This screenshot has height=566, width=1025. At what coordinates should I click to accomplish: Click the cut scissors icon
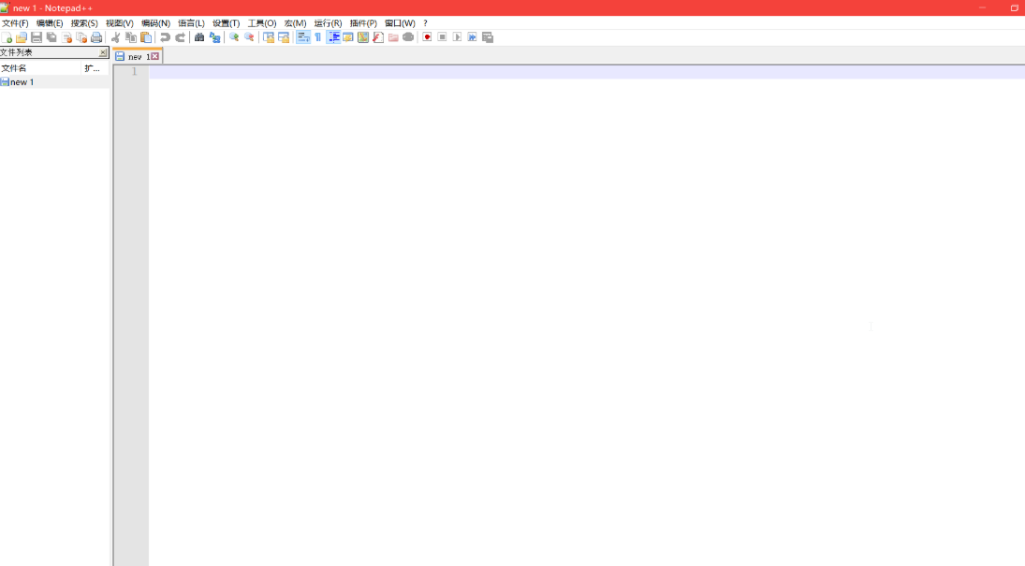pos(116,37)
